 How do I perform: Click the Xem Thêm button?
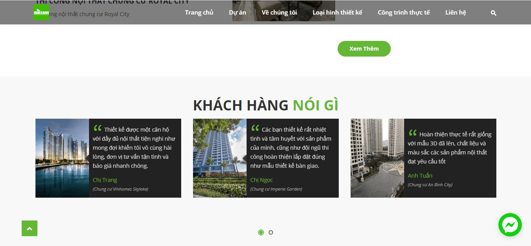(x=364, y=49)
